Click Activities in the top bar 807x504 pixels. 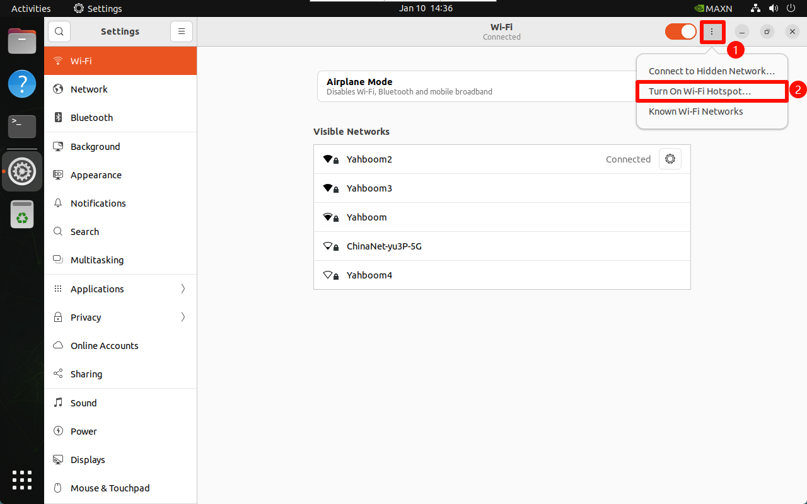click(x=31, y=9)
